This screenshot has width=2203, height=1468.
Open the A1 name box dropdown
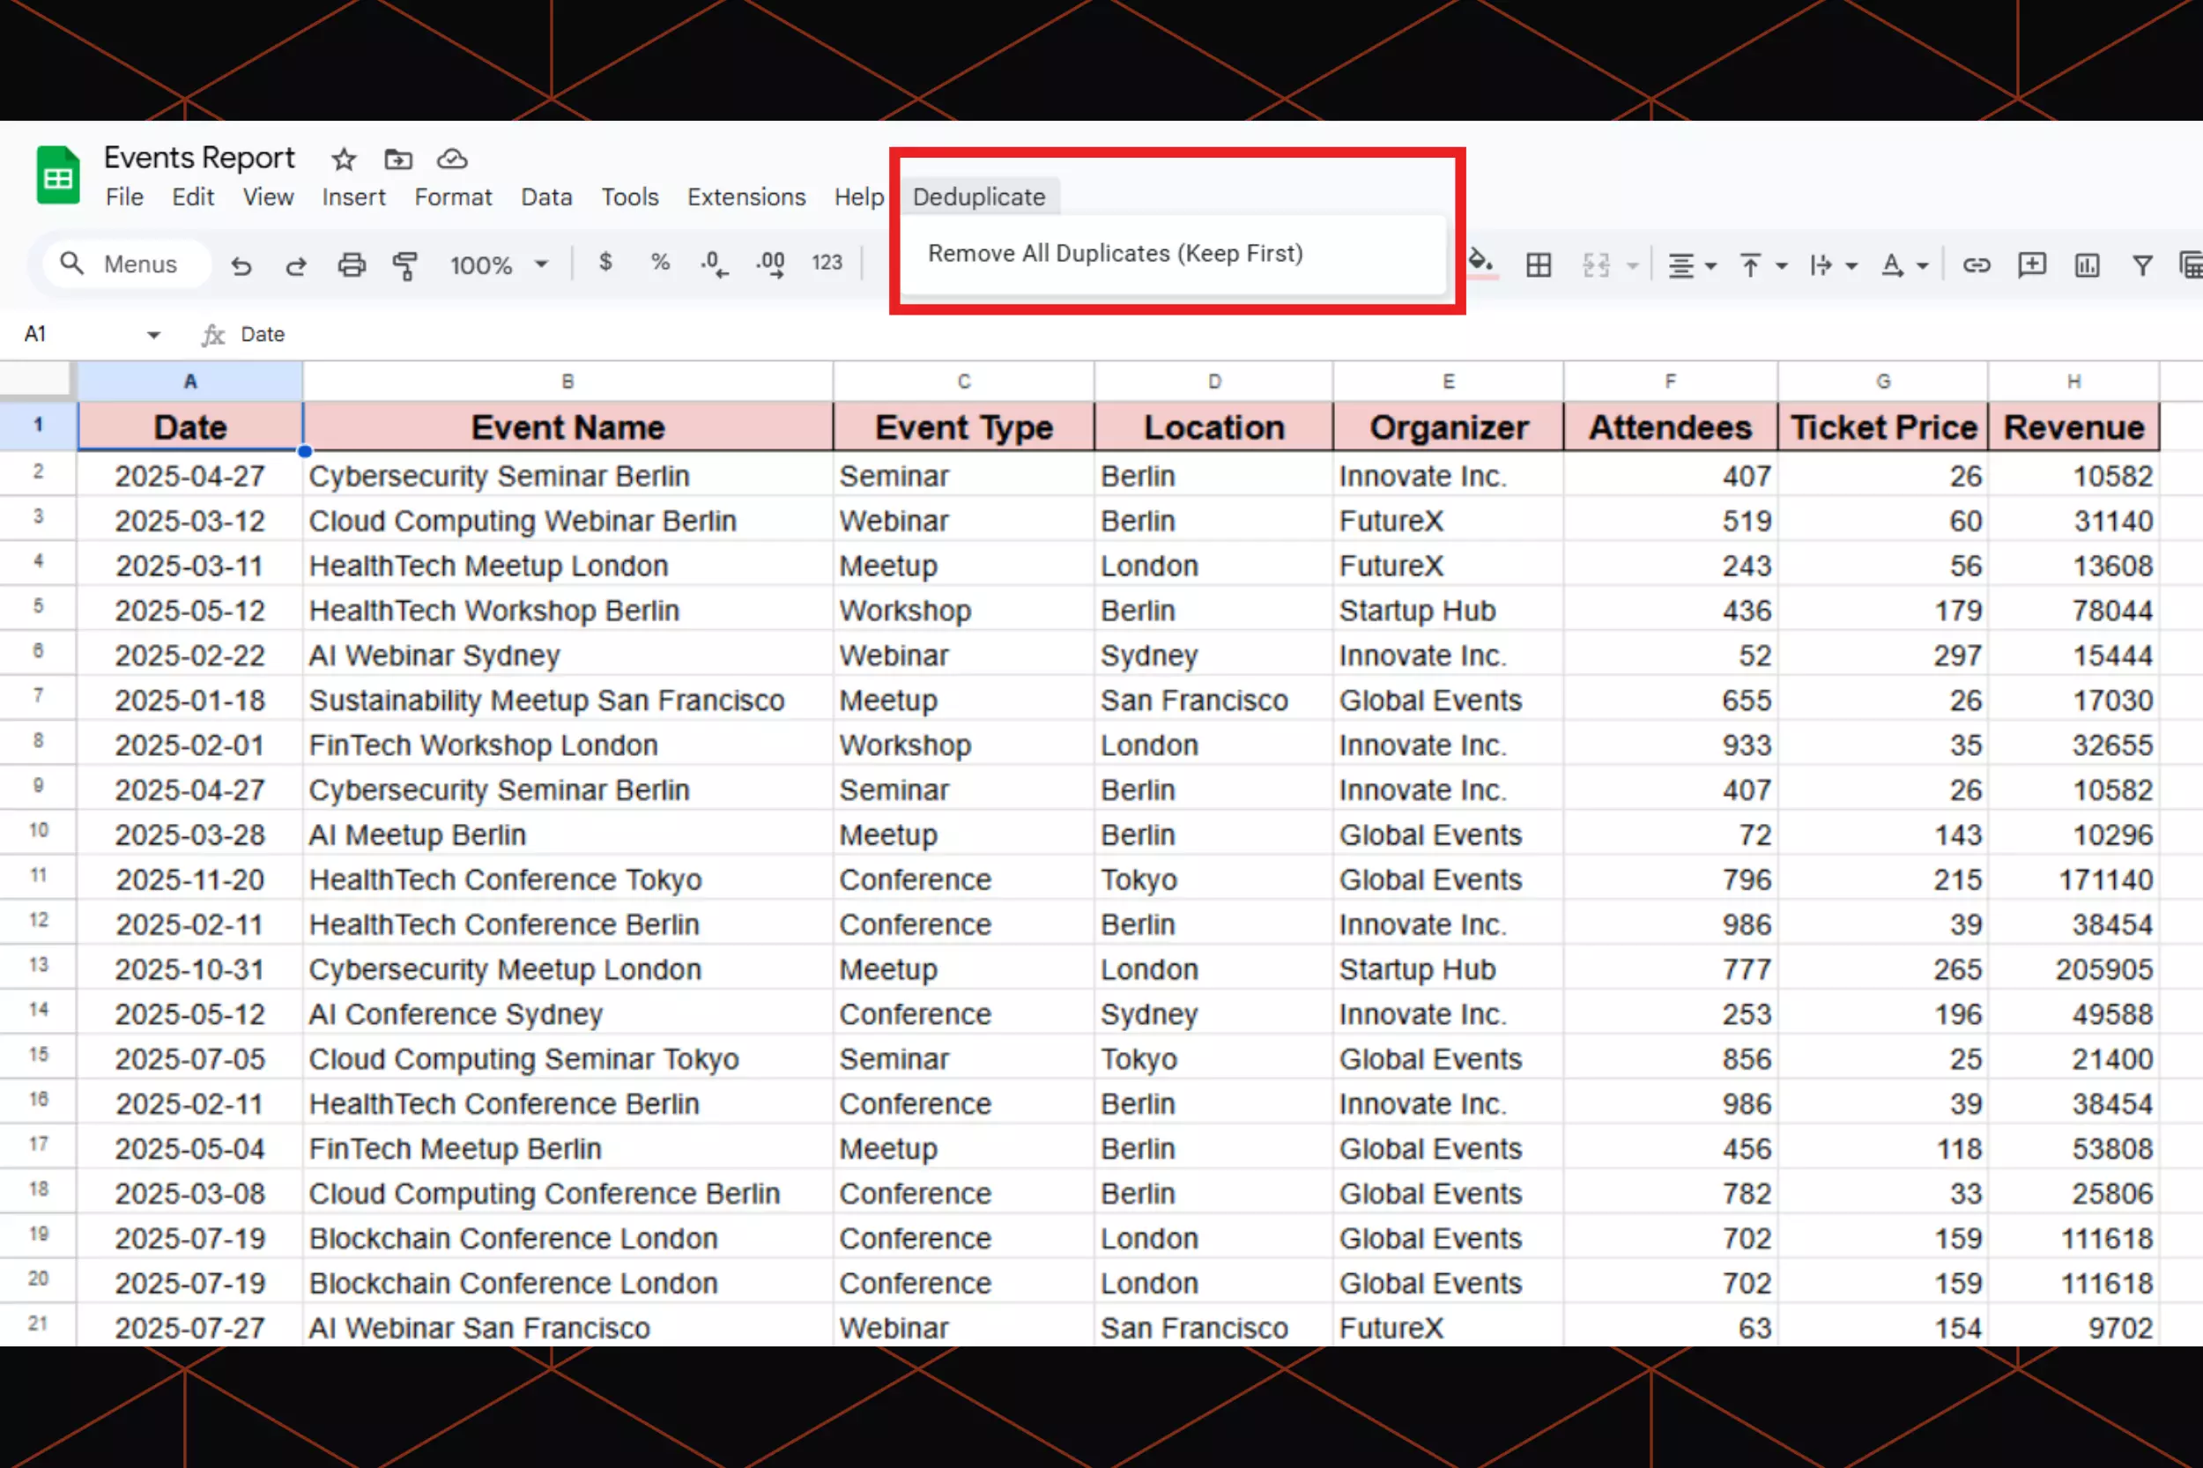153,334
